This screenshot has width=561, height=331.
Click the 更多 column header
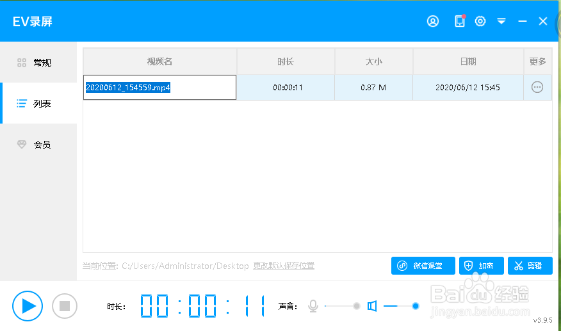click(x=538, y=61)
